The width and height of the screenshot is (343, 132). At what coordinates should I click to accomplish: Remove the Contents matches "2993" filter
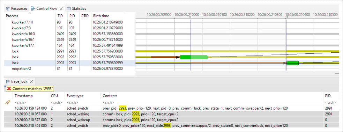click(x=9, y=89)
